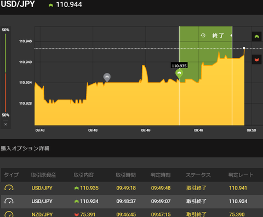Click the green High (up) trade button

[x=256, y=37]
